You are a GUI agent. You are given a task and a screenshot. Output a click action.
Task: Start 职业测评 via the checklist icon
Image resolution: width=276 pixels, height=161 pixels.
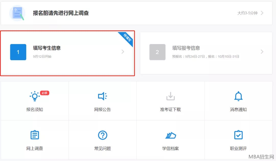coord(238,135)
